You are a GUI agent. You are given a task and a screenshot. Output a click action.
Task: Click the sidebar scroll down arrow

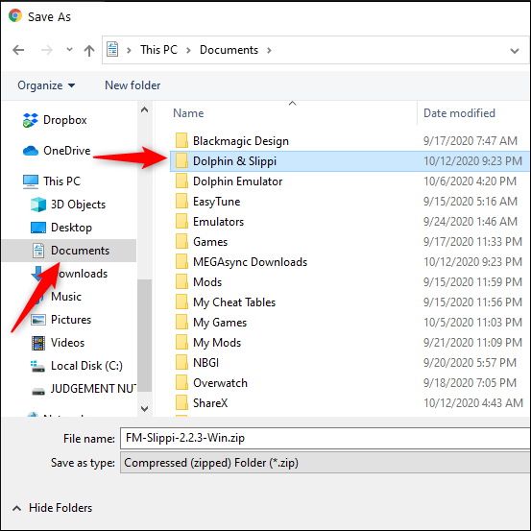[x=145, y=409]
